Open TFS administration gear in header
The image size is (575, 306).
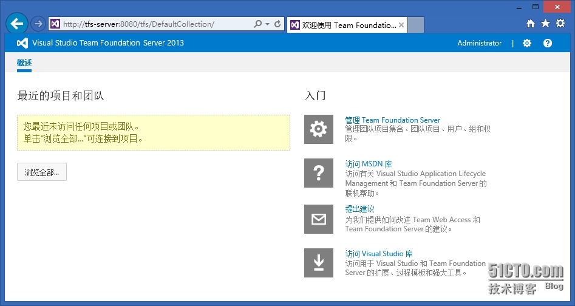(527, 43)
